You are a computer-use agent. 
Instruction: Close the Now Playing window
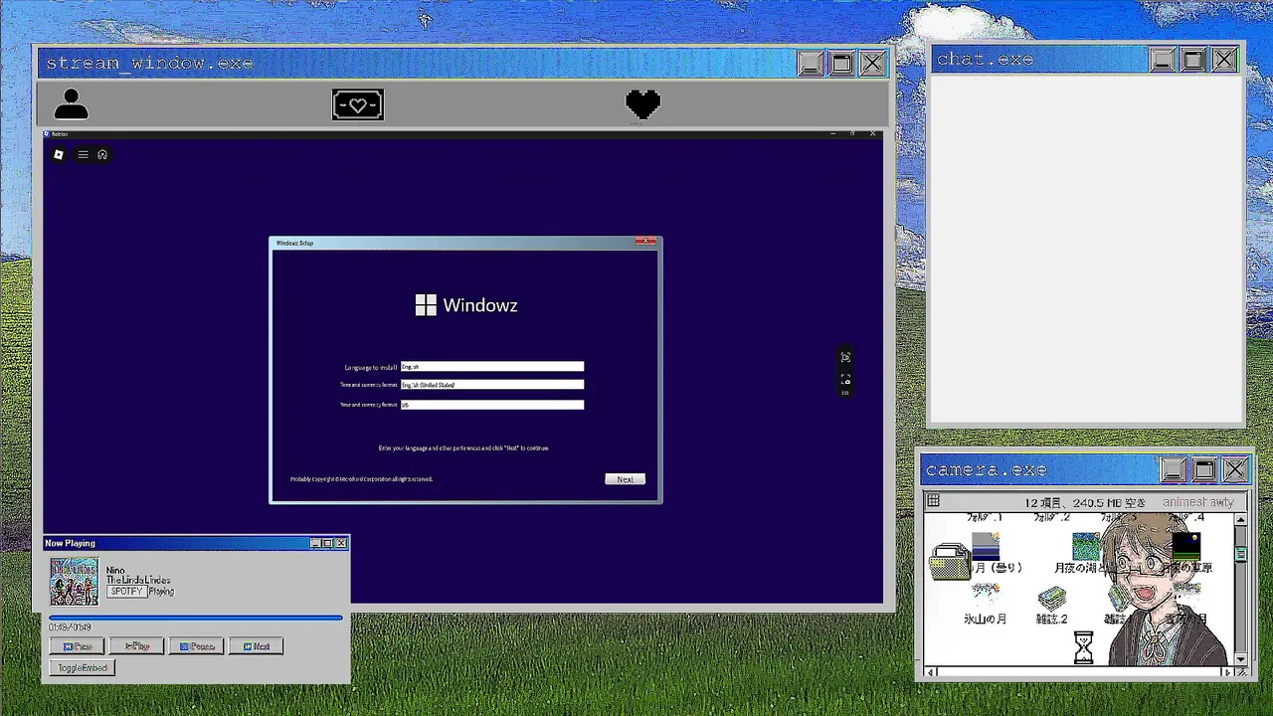(x=341, y=543)
